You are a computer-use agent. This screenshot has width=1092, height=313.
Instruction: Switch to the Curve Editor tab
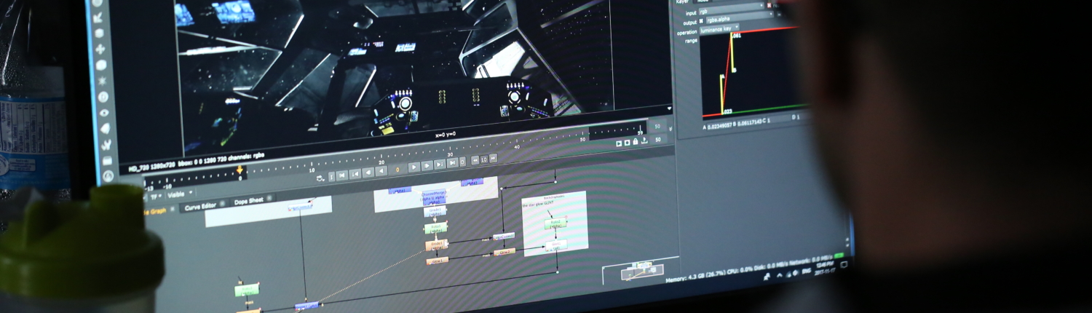pyautogui.click(x=200, y=207)
